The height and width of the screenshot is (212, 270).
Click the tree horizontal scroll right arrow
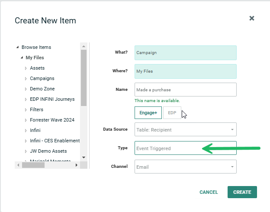pos(77,165)
